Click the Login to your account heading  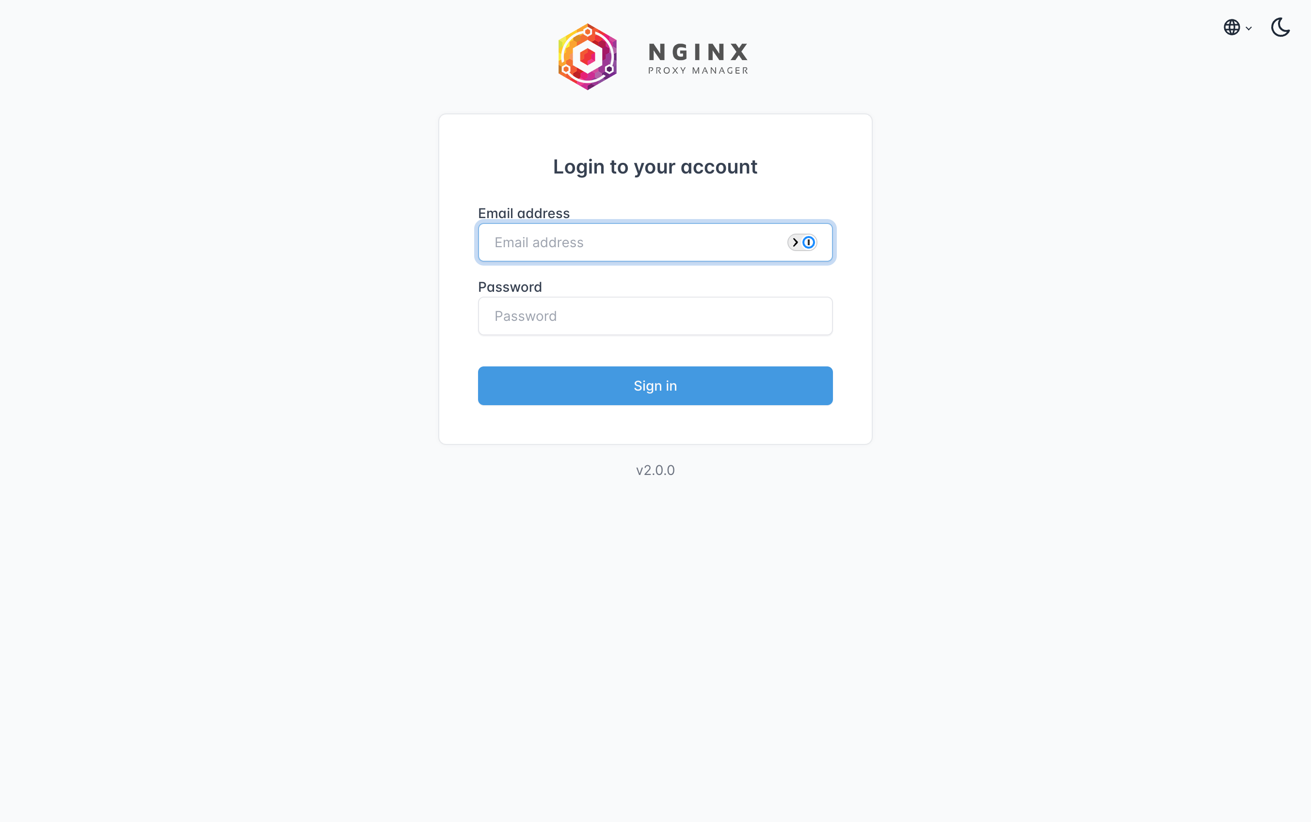[655, 166]
